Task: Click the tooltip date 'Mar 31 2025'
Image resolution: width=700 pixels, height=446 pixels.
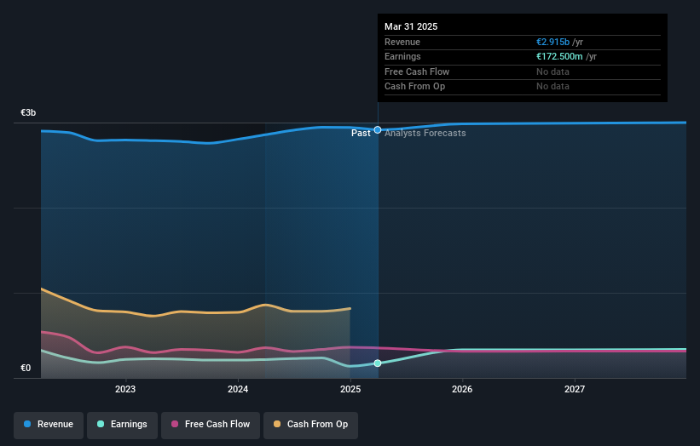Action: [411, 26]
